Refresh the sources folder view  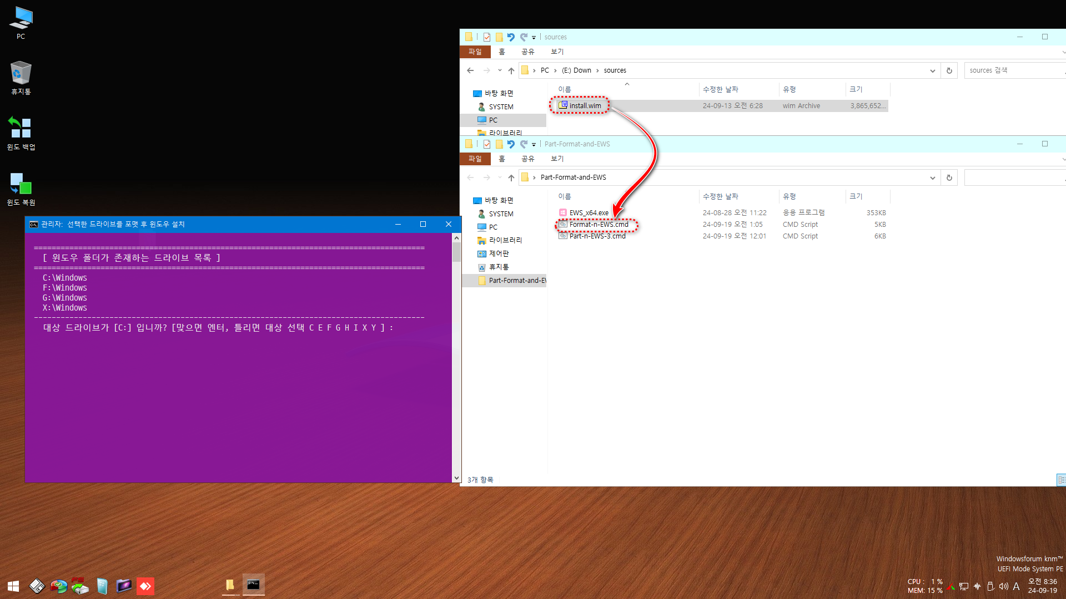[949, 70]
